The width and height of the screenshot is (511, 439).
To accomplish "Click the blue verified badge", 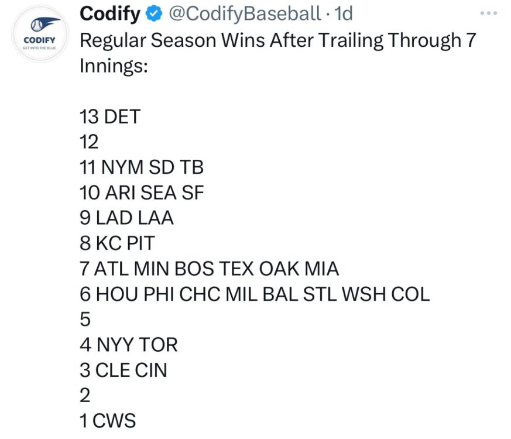I will pyautogui.click(x=155, y=13).
